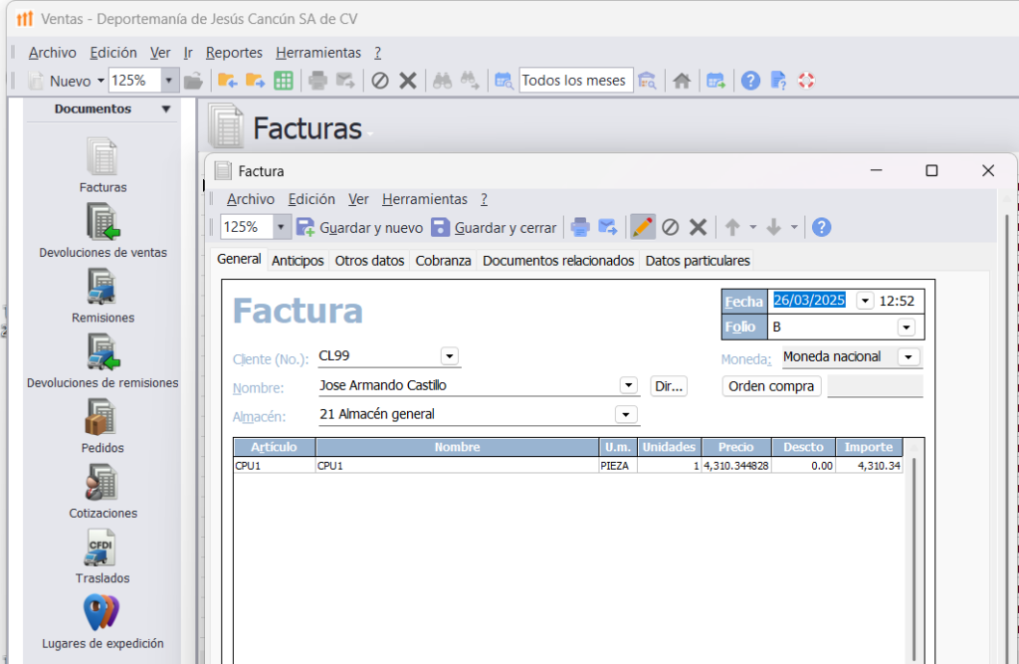This screenshot has height=664, width=1019.
Task: Click the Guardar y nuevo button
Action: pos(360,228)
